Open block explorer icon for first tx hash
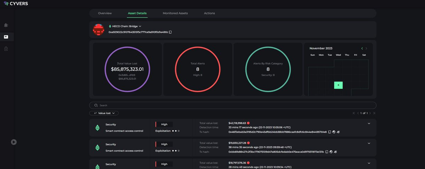Image resolution: width=425 pixels, height=169 pixels. pyautogui.click(x=334, y=132)
